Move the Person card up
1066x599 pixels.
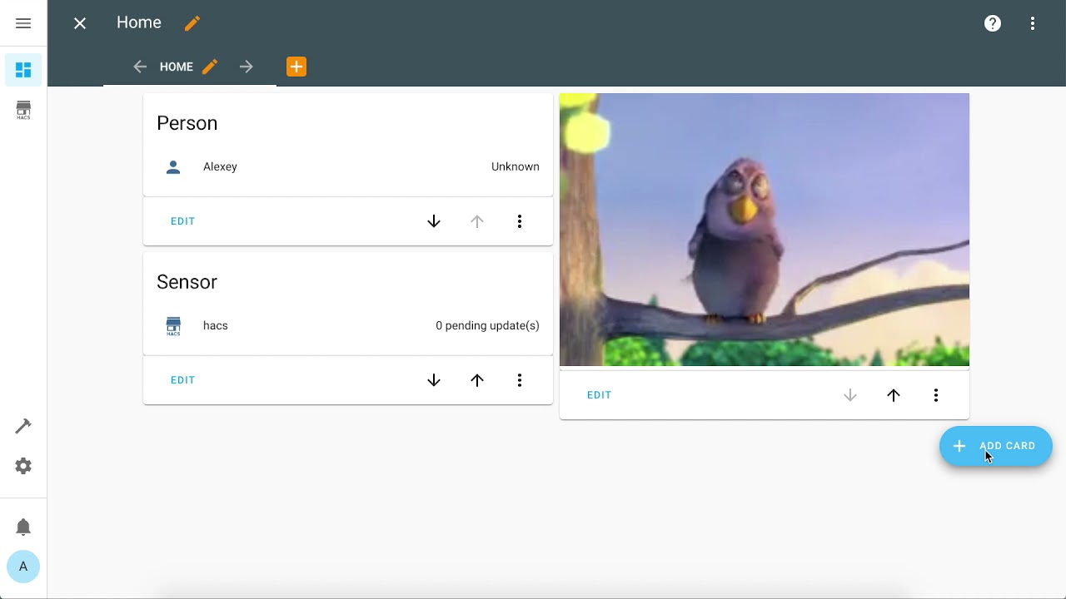tap(477, 221)
